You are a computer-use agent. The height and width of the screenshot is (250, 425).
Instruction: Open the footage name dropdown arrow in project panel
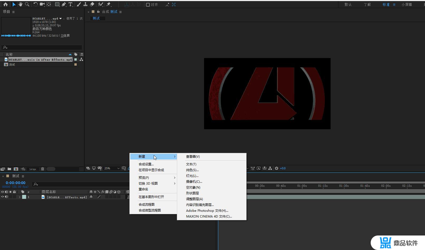[60, 18]
